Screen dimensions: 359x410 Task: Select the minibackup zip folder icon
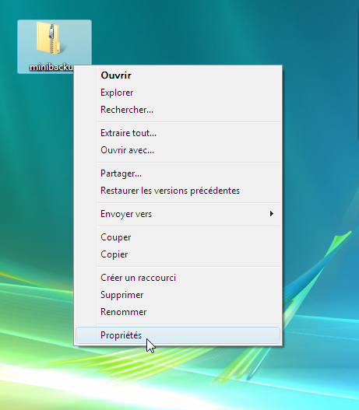click(48, 38)
